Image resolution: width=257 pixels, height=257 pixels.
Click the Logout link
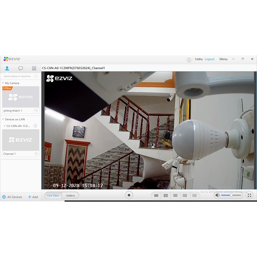coord(210,59)
